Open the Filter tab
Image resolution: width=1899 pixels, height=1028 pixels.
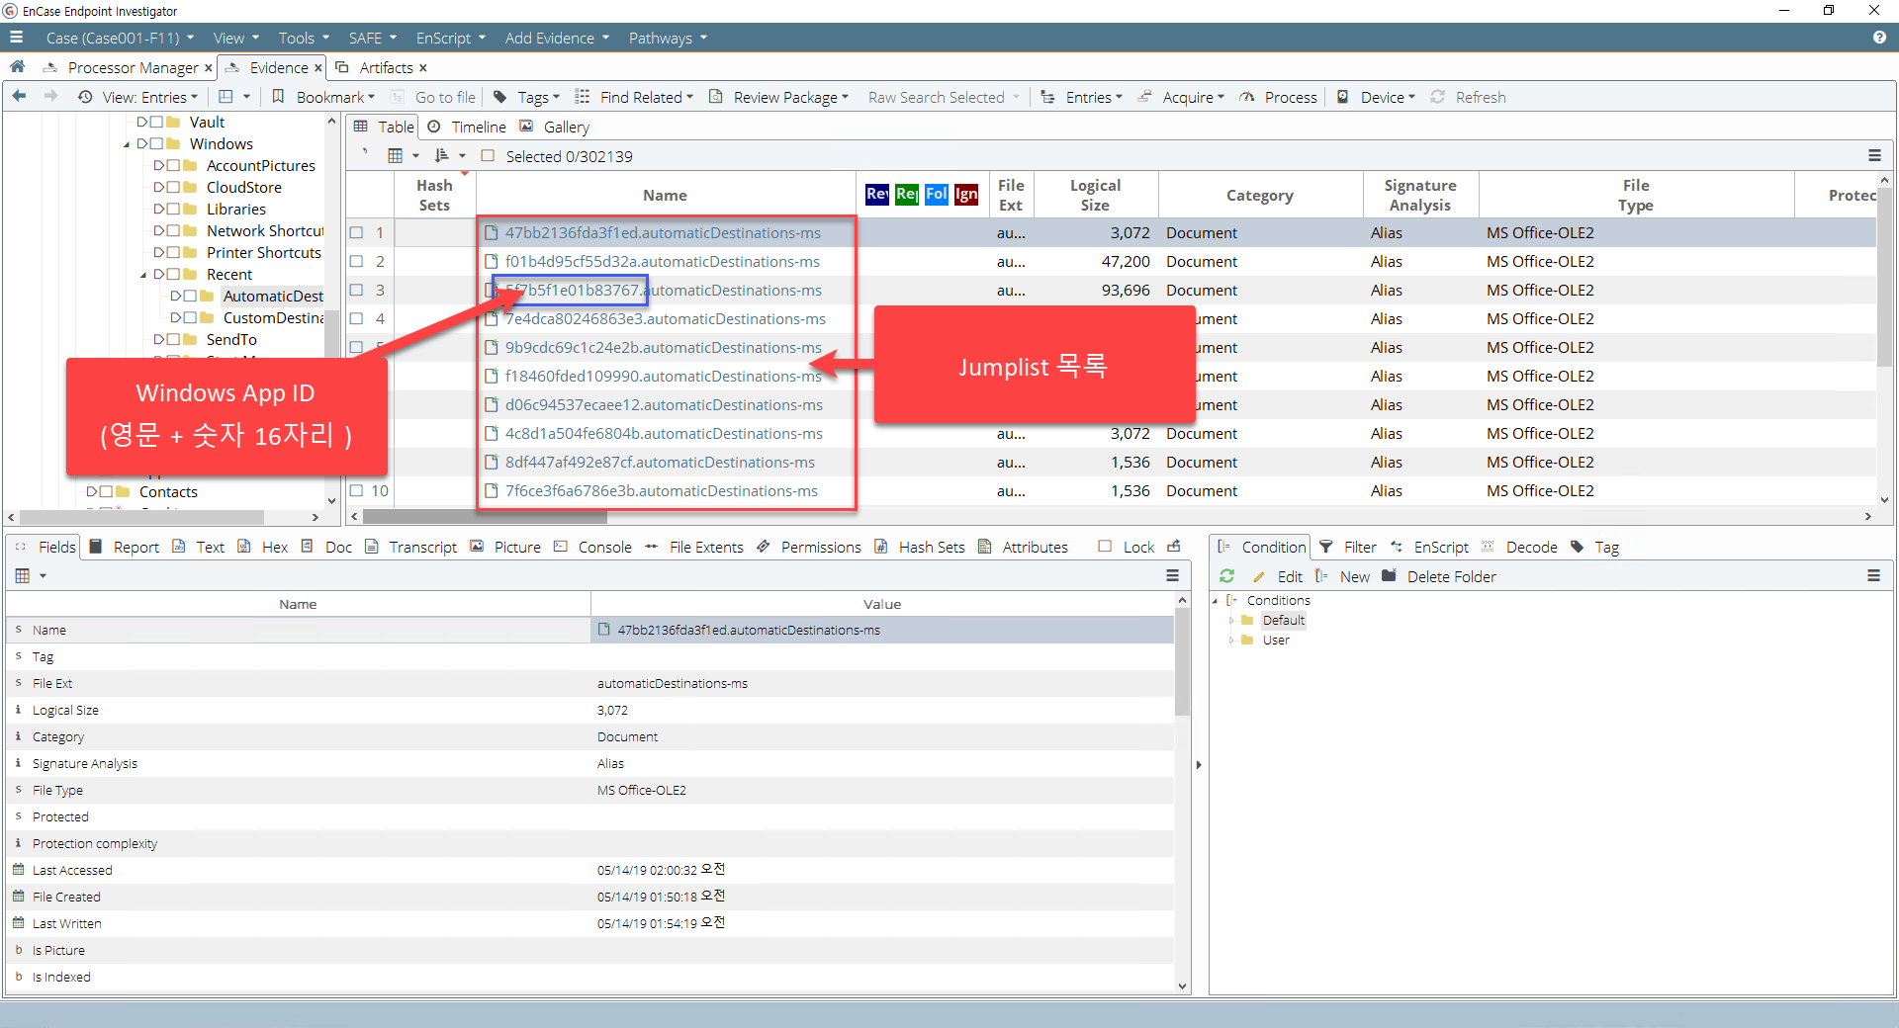[x=1348, y=547]
